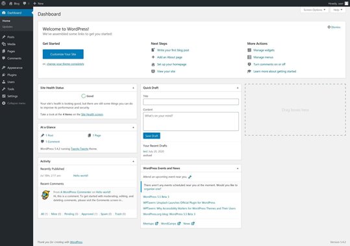Click the Quick Draft Title field
This screenshot has height=246, width=350.
click(191, 102)
